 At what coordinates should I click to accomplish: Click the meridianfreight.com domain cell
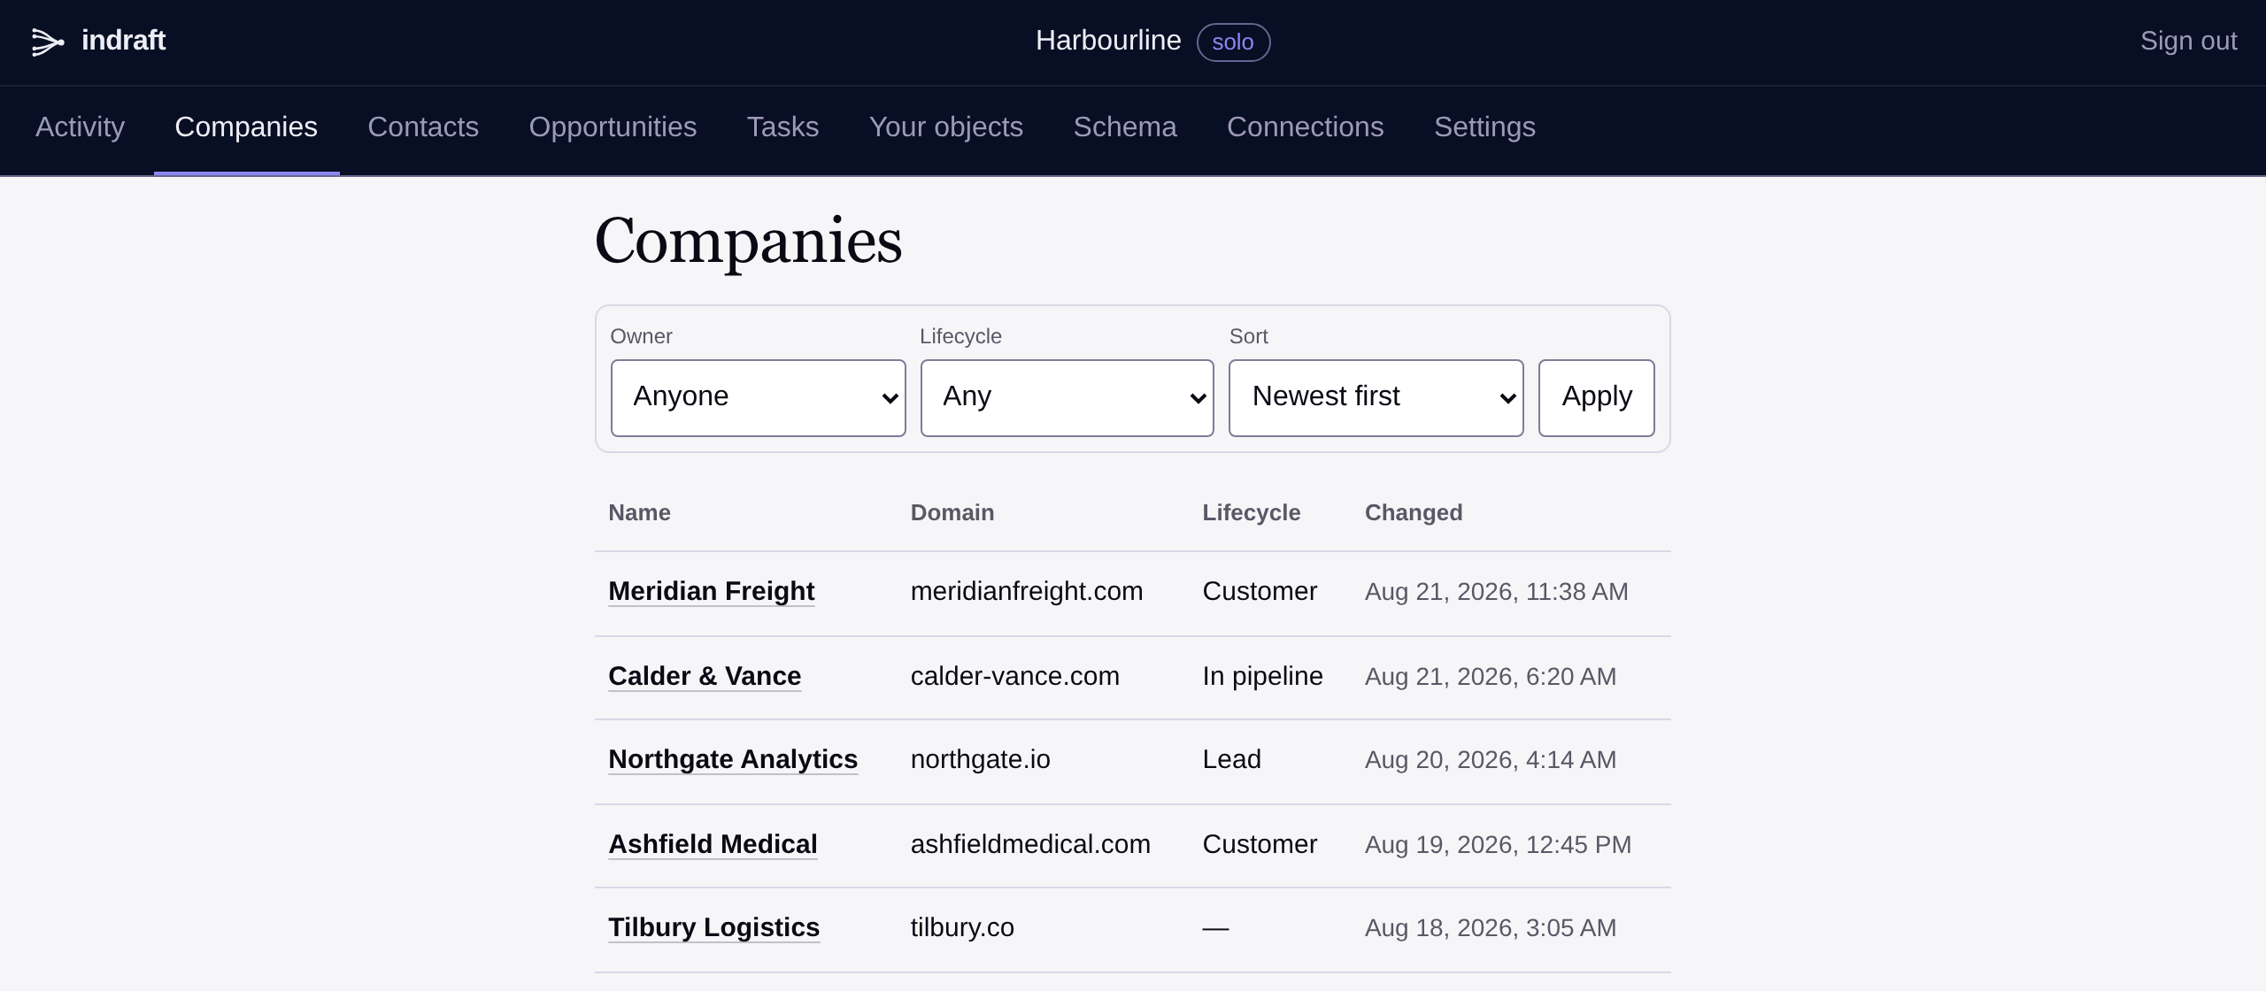[1027, 591]
